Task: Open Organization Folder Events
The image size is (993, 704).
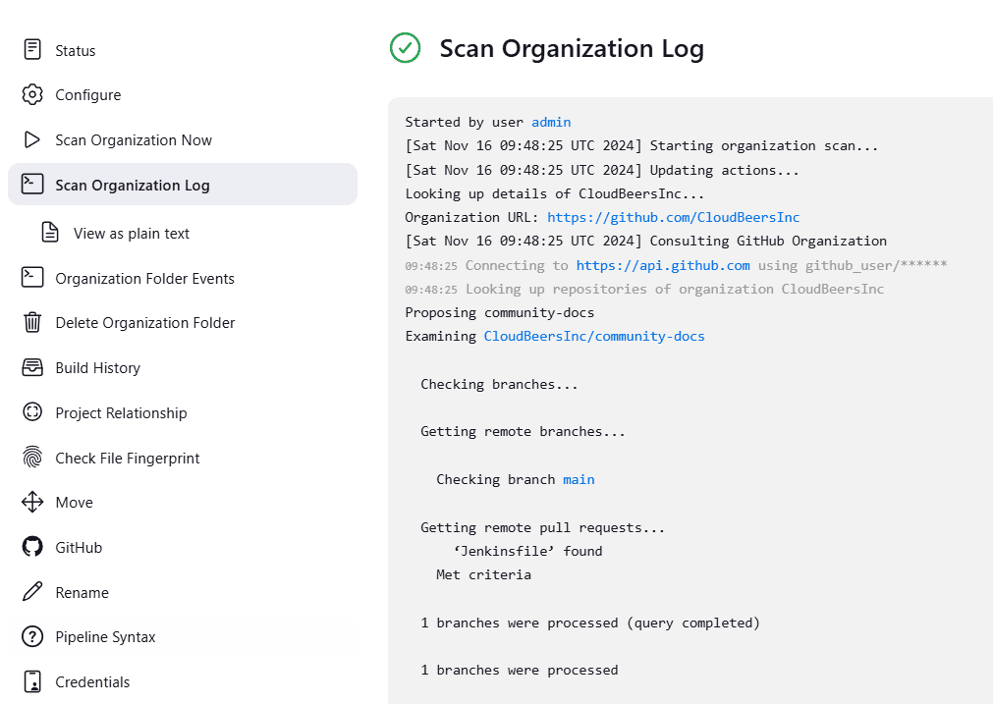Action: click(x=145, y=278)
